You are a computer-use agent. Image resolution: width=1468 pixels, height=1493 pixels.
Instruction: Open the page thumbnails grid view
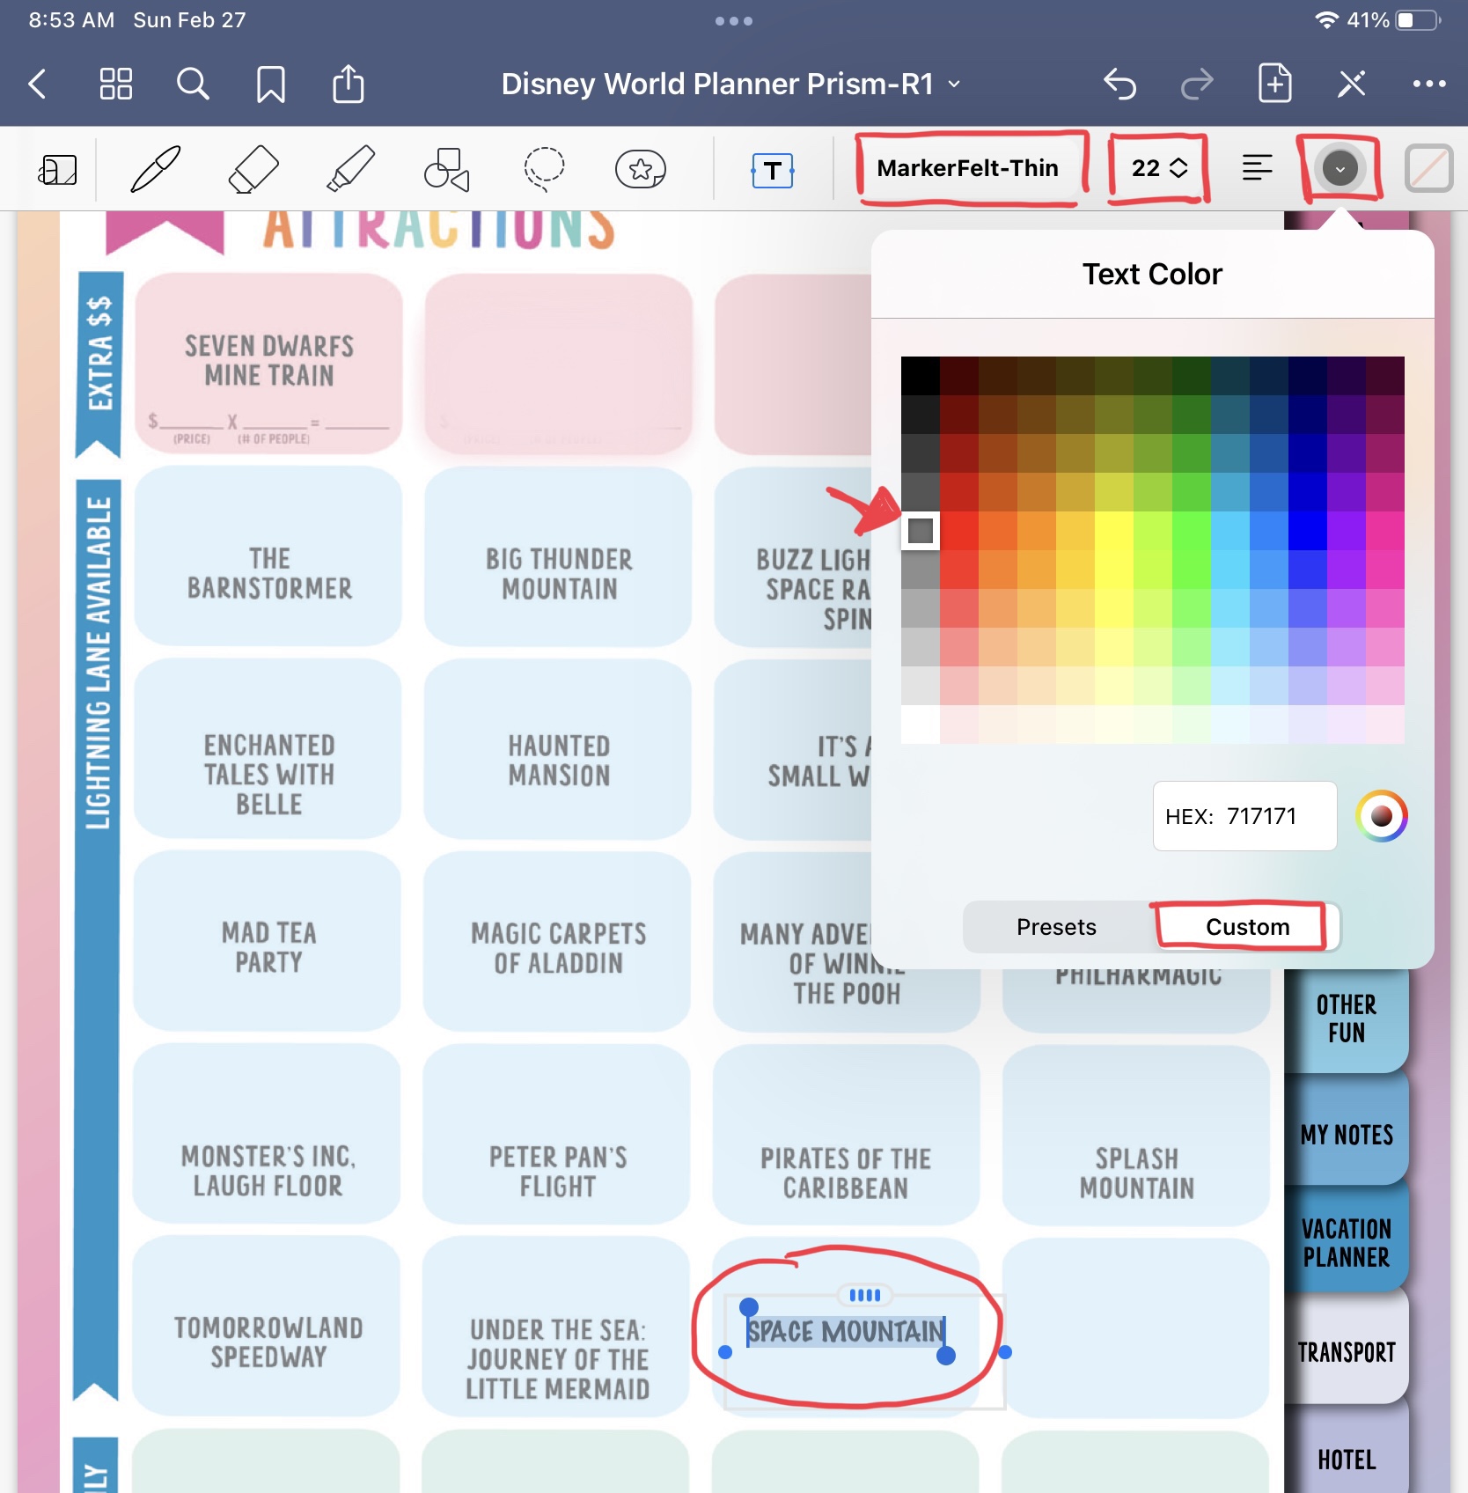[115, 85]
